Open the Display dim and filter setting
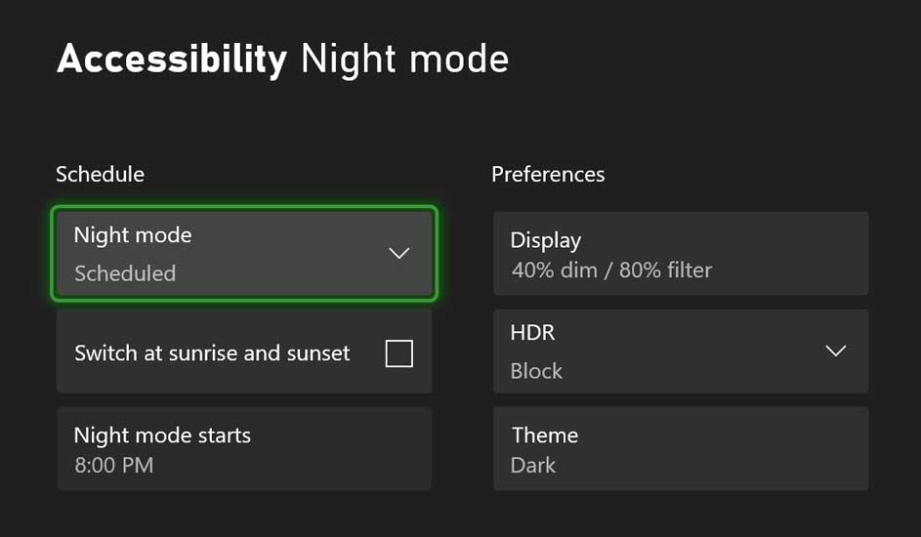This screenshot has width=921, height=537. coord(681,254)
